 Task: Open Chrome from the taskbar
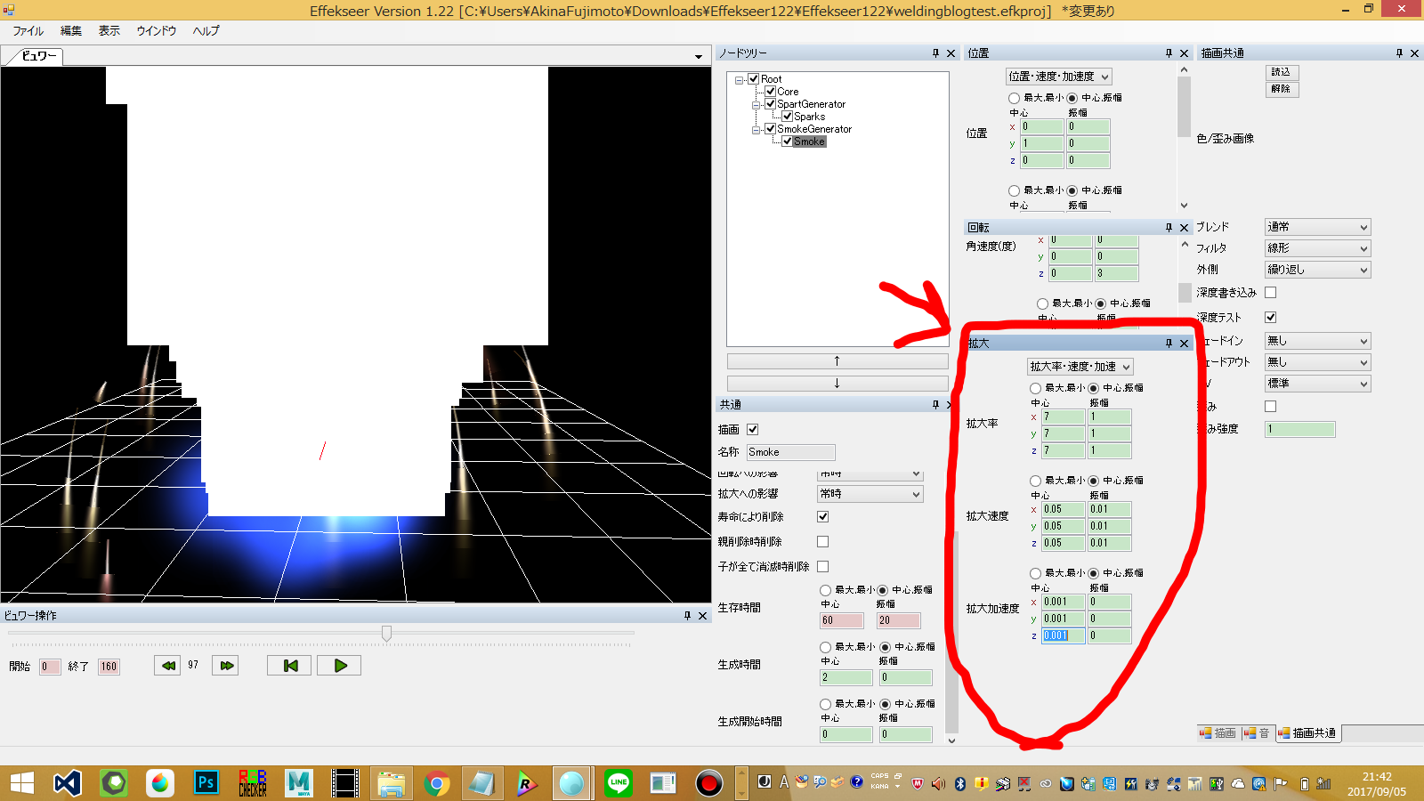pyautogui.click(x=436, y=783)
